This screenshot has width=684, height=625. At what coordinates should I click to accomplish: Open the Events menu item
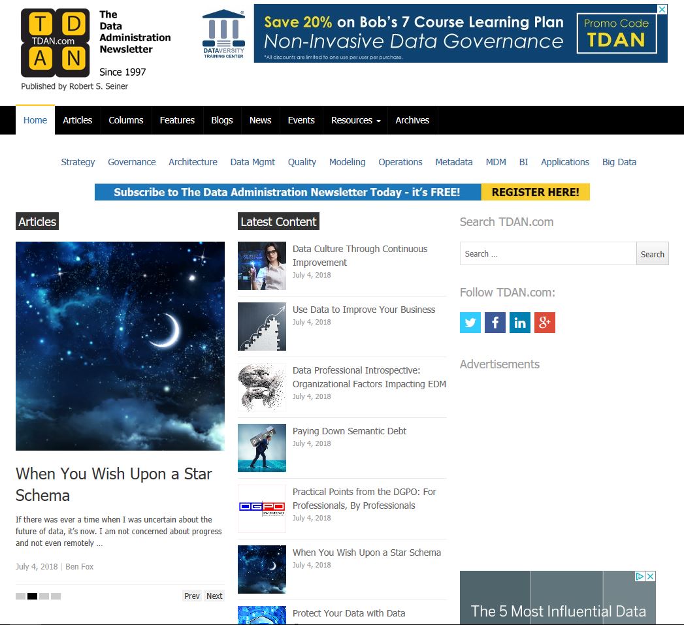[x=301, y=120]
